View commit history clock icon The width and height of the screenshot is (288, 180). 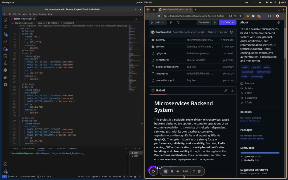click(231, 32)
